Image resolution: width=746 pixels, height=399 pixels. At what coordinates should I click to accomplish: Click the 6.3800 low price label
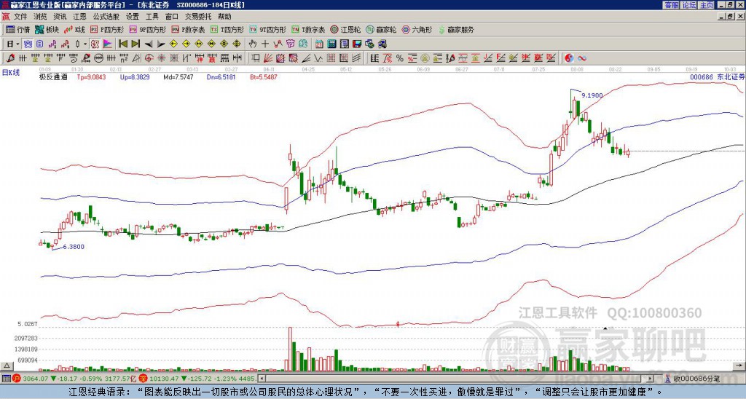click(x=74, y=246)
